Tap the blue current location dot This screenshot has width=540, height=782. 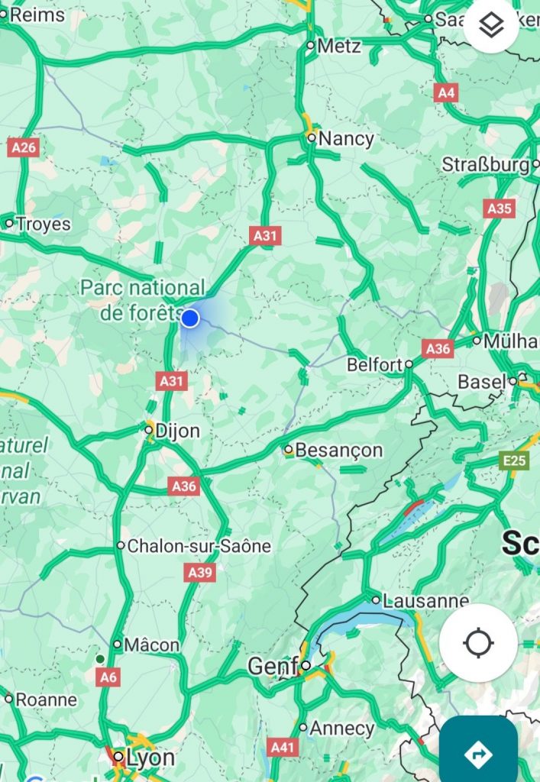coord(189,318)
